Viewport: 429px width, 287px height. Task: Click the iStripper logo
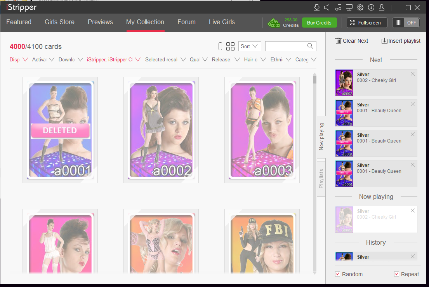click(21, 7)
